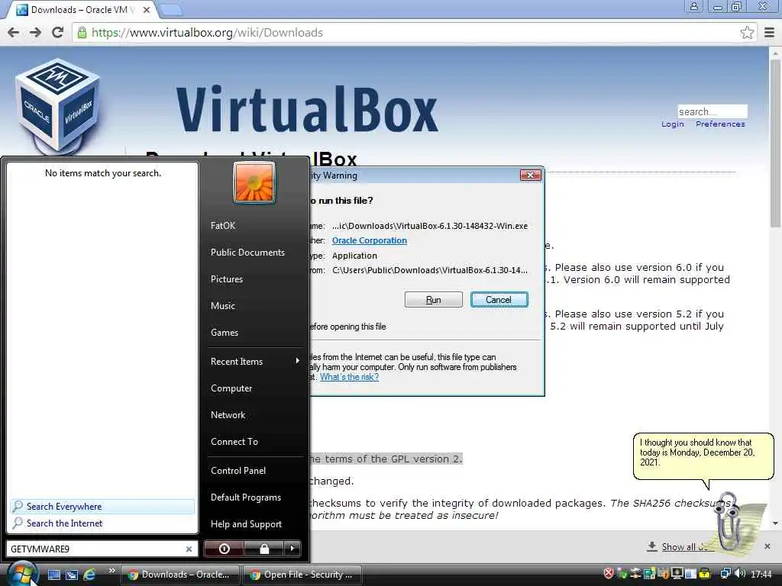Open the Chrome hamburger menu

[x=769, y=33]
